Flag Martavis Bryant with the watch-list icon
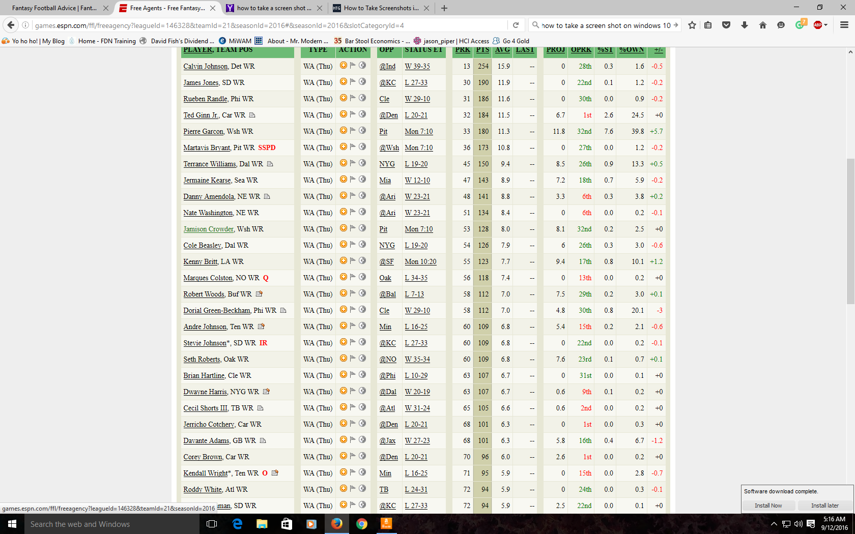This screenshot has width=855, height=534. point(353,146)
